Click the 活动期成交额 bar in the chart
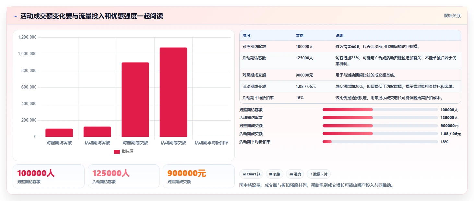The image size is (474, 201). (x=173, y=92)
